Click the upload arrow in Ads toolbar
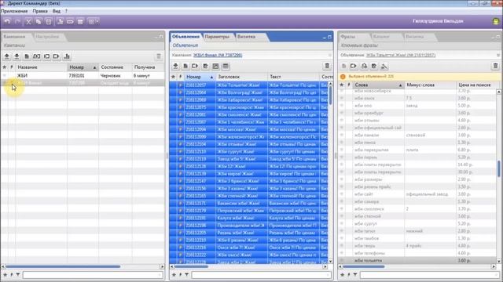Screen dimensions: 503x282 click(x=175, y=66)
